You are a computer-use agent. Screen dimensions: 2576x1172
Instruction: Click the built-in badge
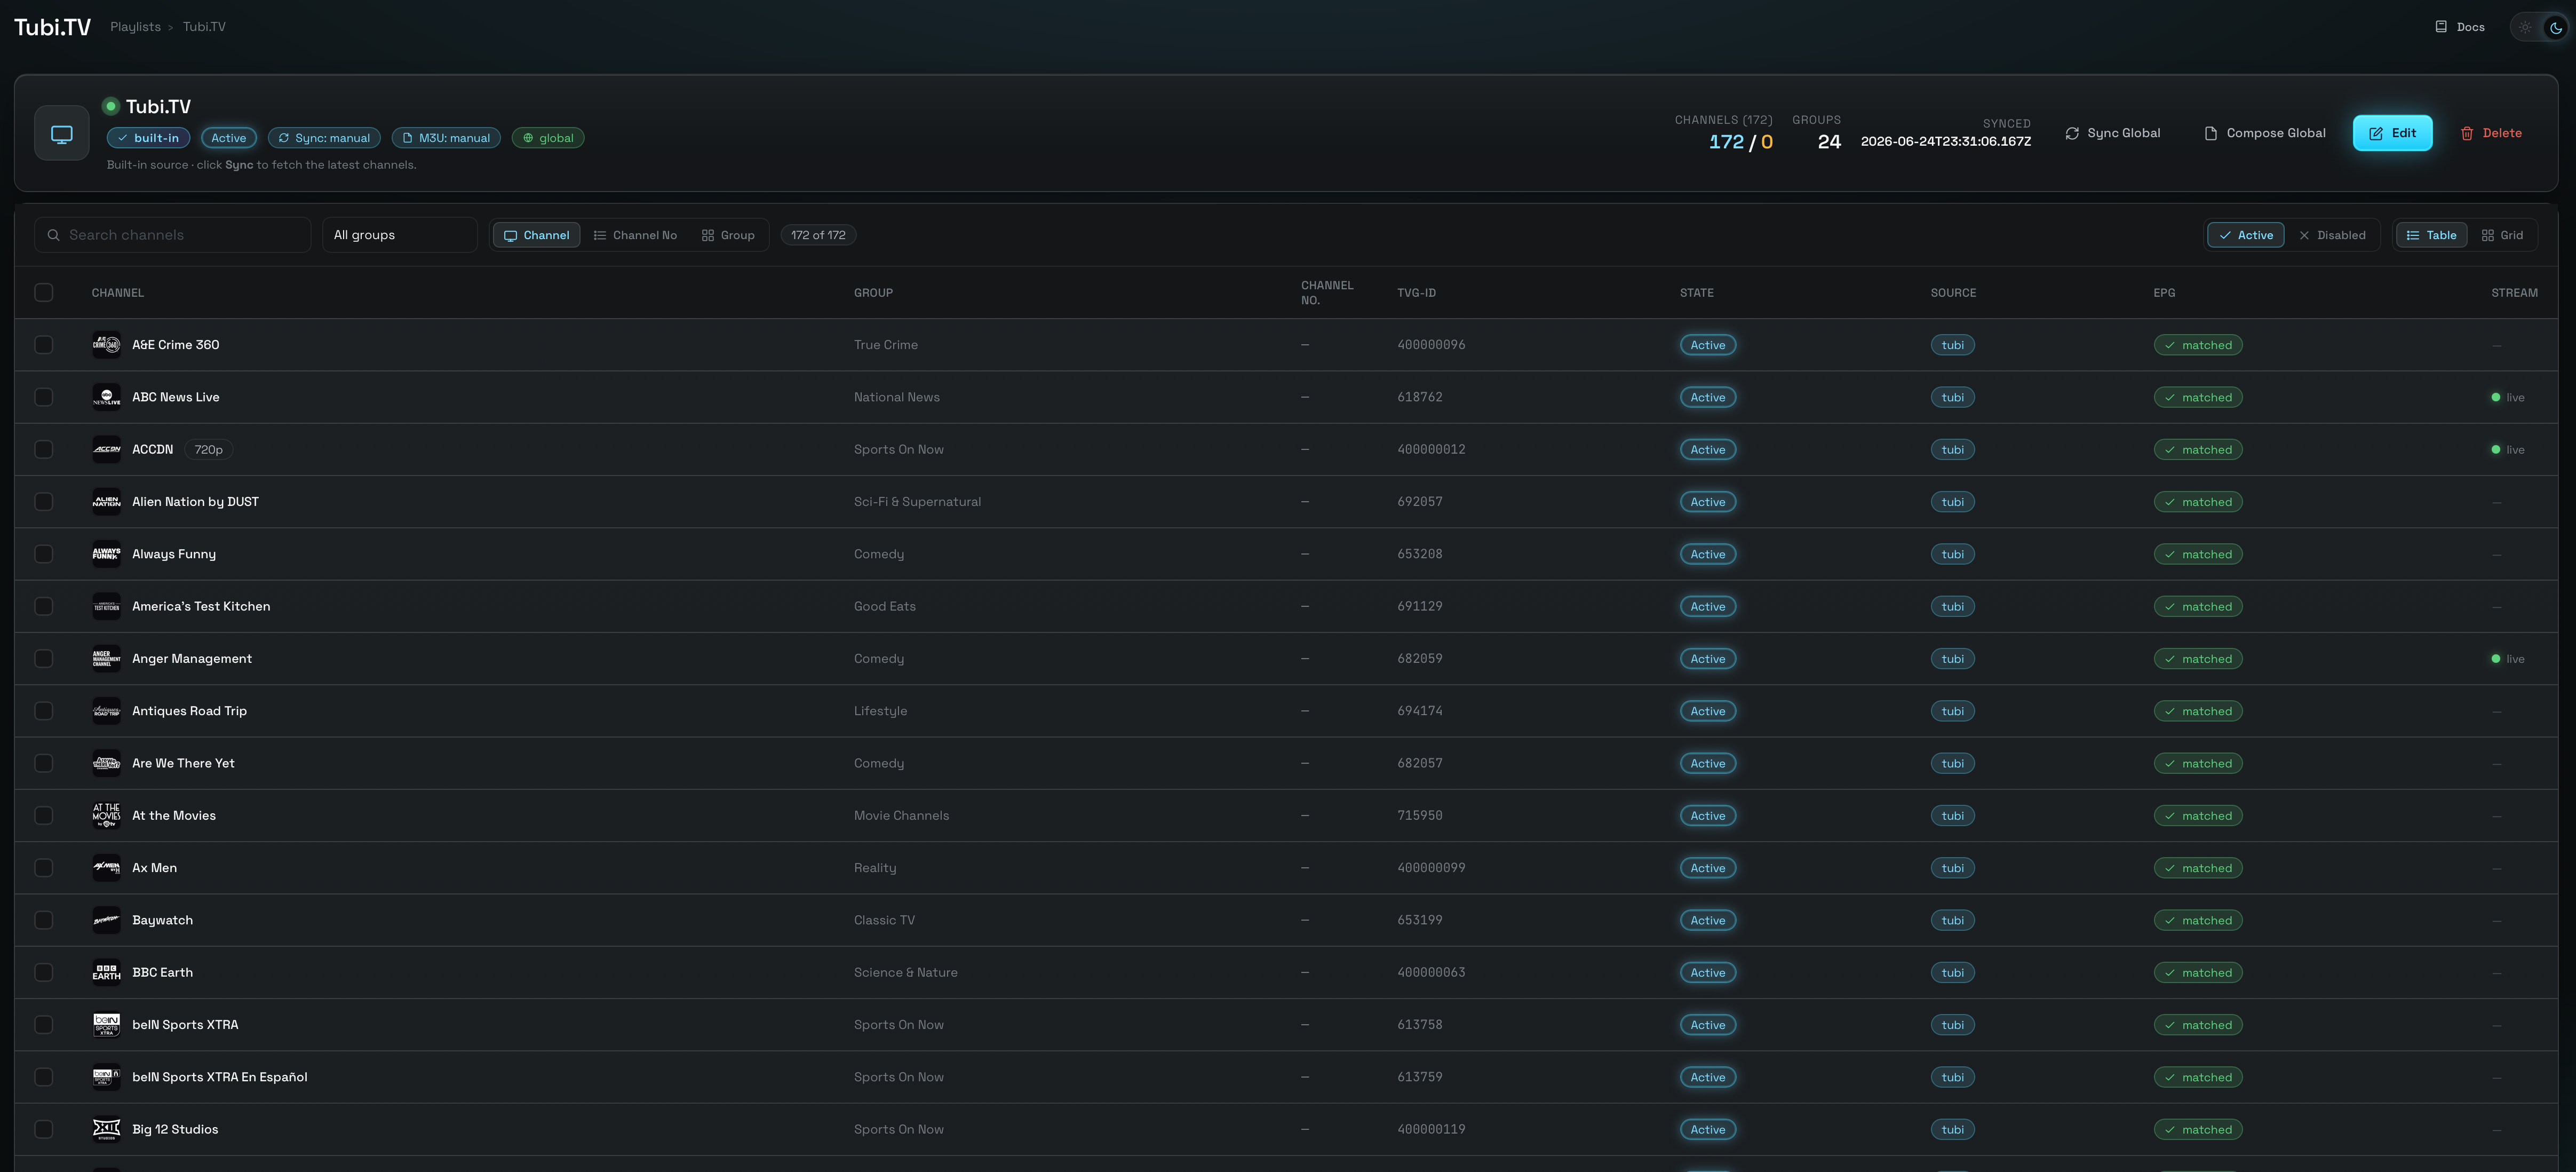click(148, 138)
